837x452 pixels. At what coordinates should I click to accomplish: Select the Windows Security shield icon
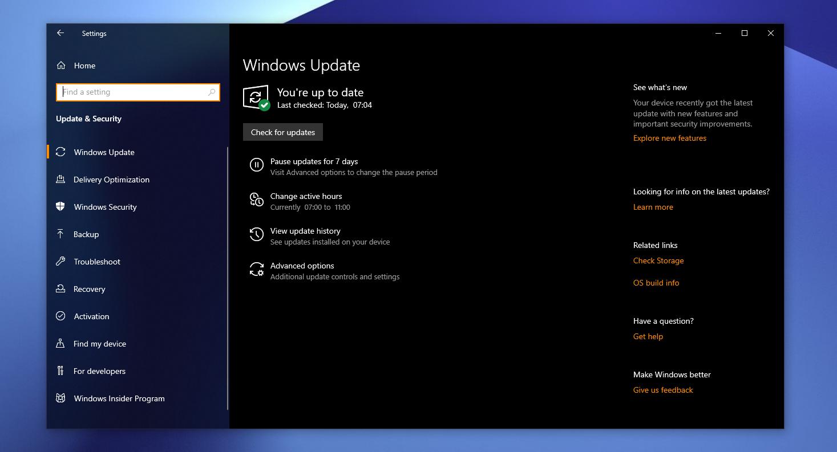coord(60,206)
